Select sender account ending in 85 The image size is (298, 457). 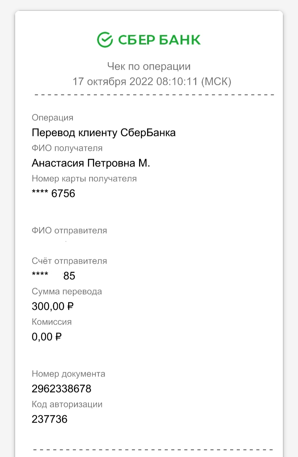coord(54,276)
